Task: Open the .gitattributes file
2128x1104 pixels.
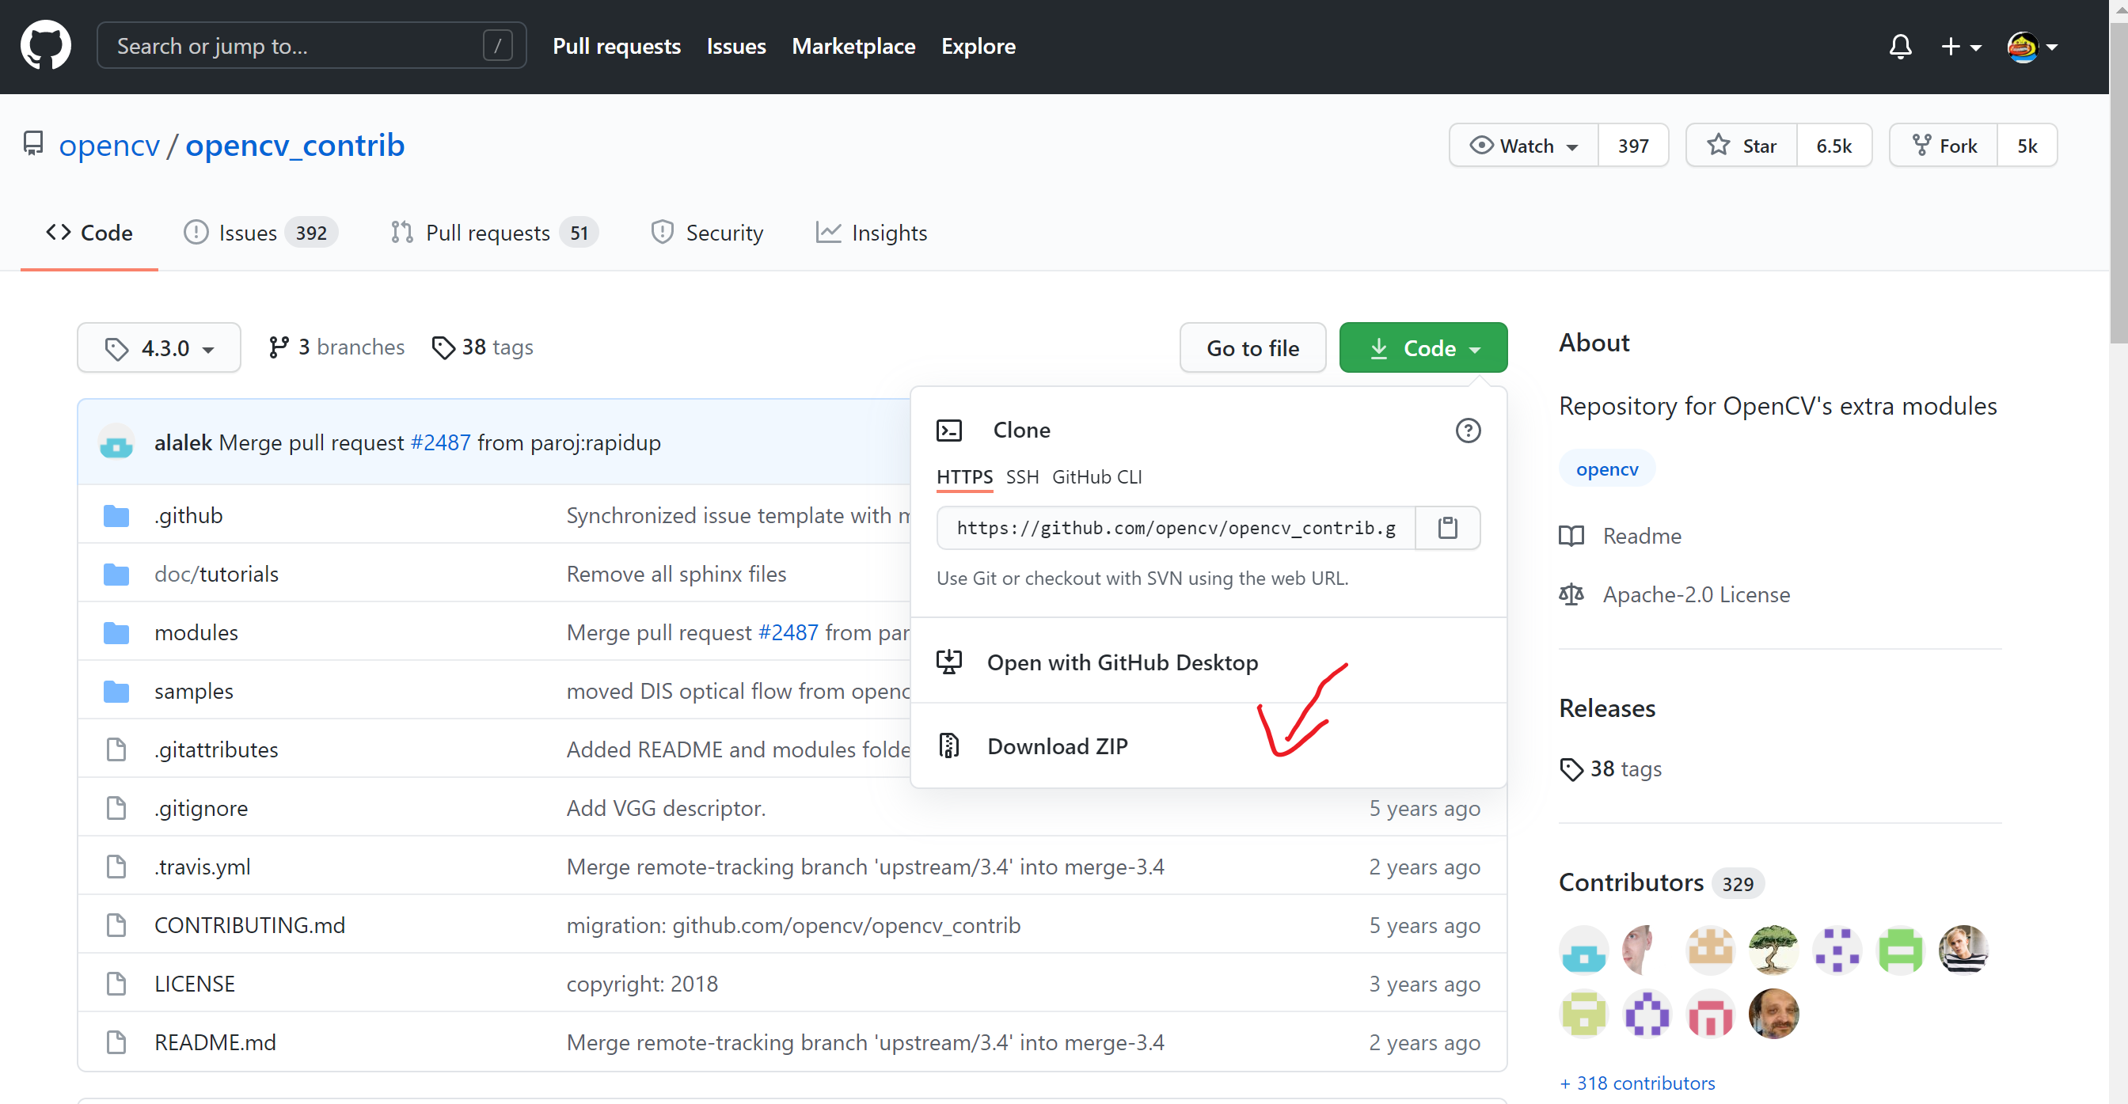Action: tap(216, 750)
